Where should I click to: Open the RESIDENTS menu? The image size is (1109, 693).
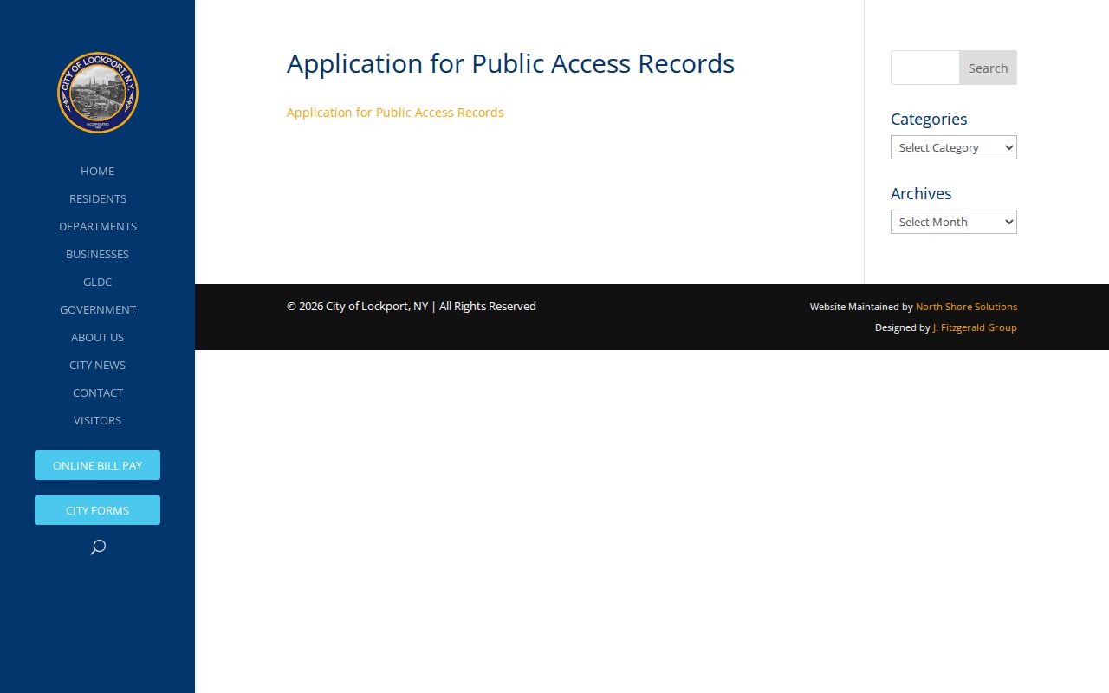tap(98, 198)
